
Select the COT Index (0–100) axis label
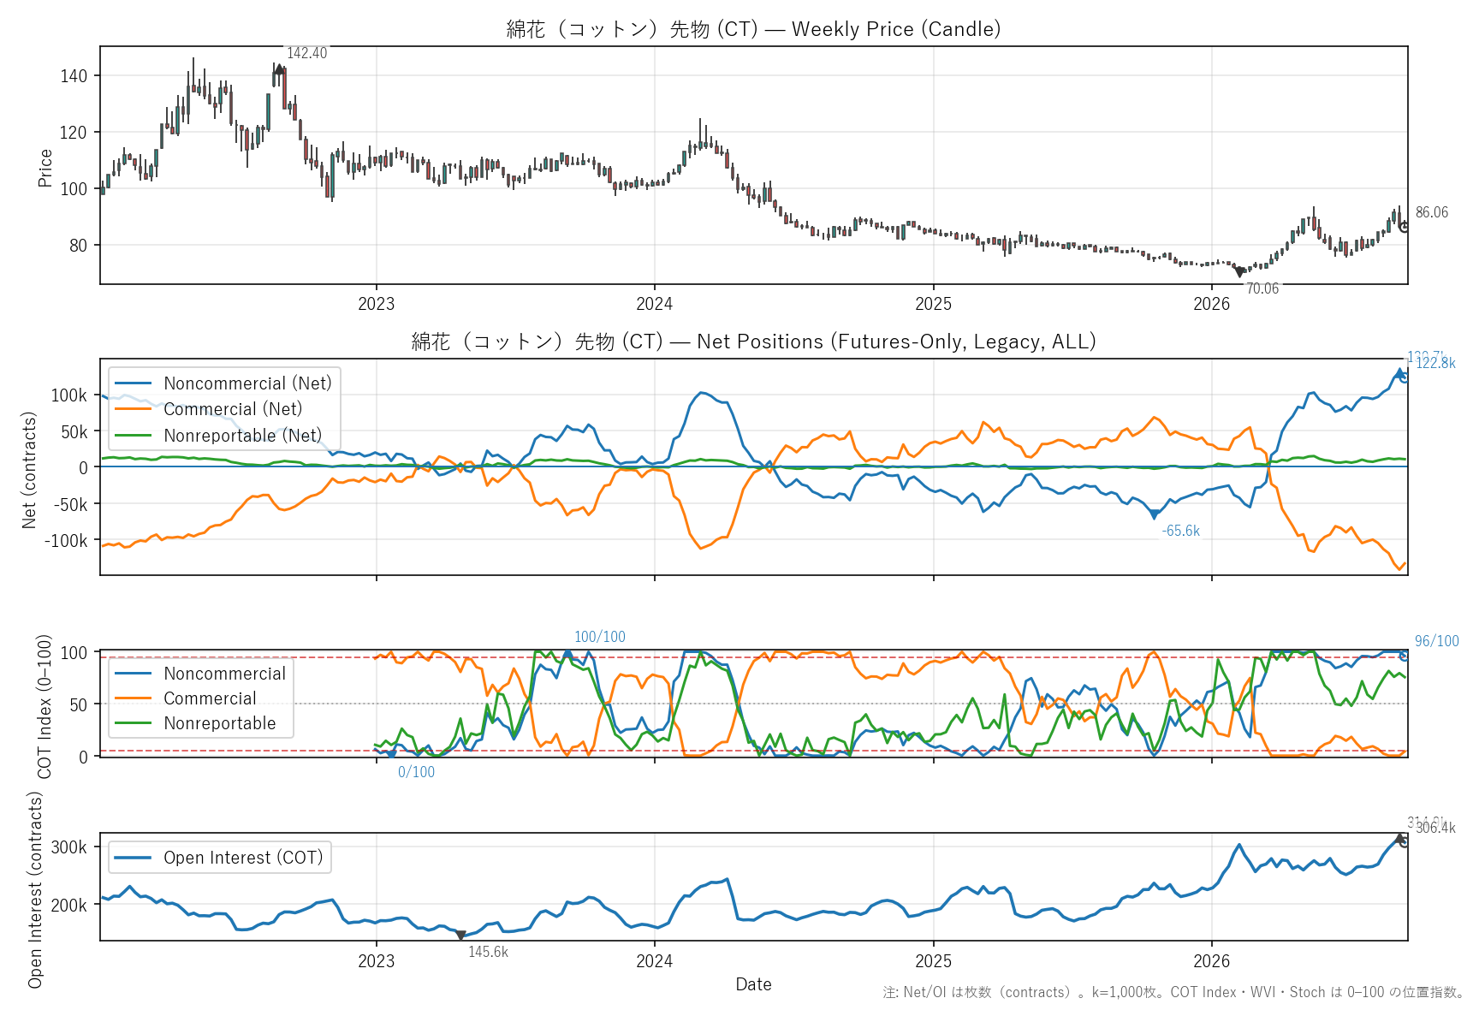tap(45, 706)
